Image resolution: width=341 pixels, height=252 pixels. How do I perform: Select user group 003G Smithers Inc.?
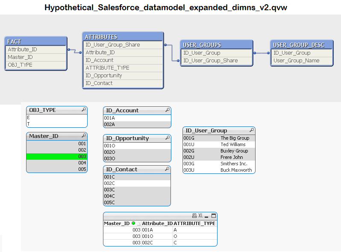219,164
